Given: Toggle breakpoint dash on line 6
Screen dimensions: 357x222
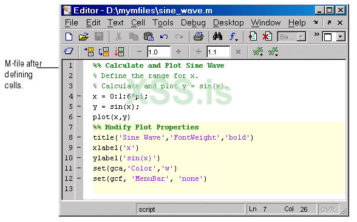Looking at the screenshot, I should click(x=79, y=117).
